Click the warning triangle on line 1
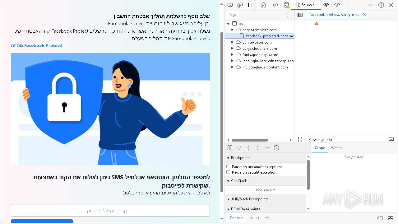This screenshot has height=224, width=398. (x=317, y=23)
